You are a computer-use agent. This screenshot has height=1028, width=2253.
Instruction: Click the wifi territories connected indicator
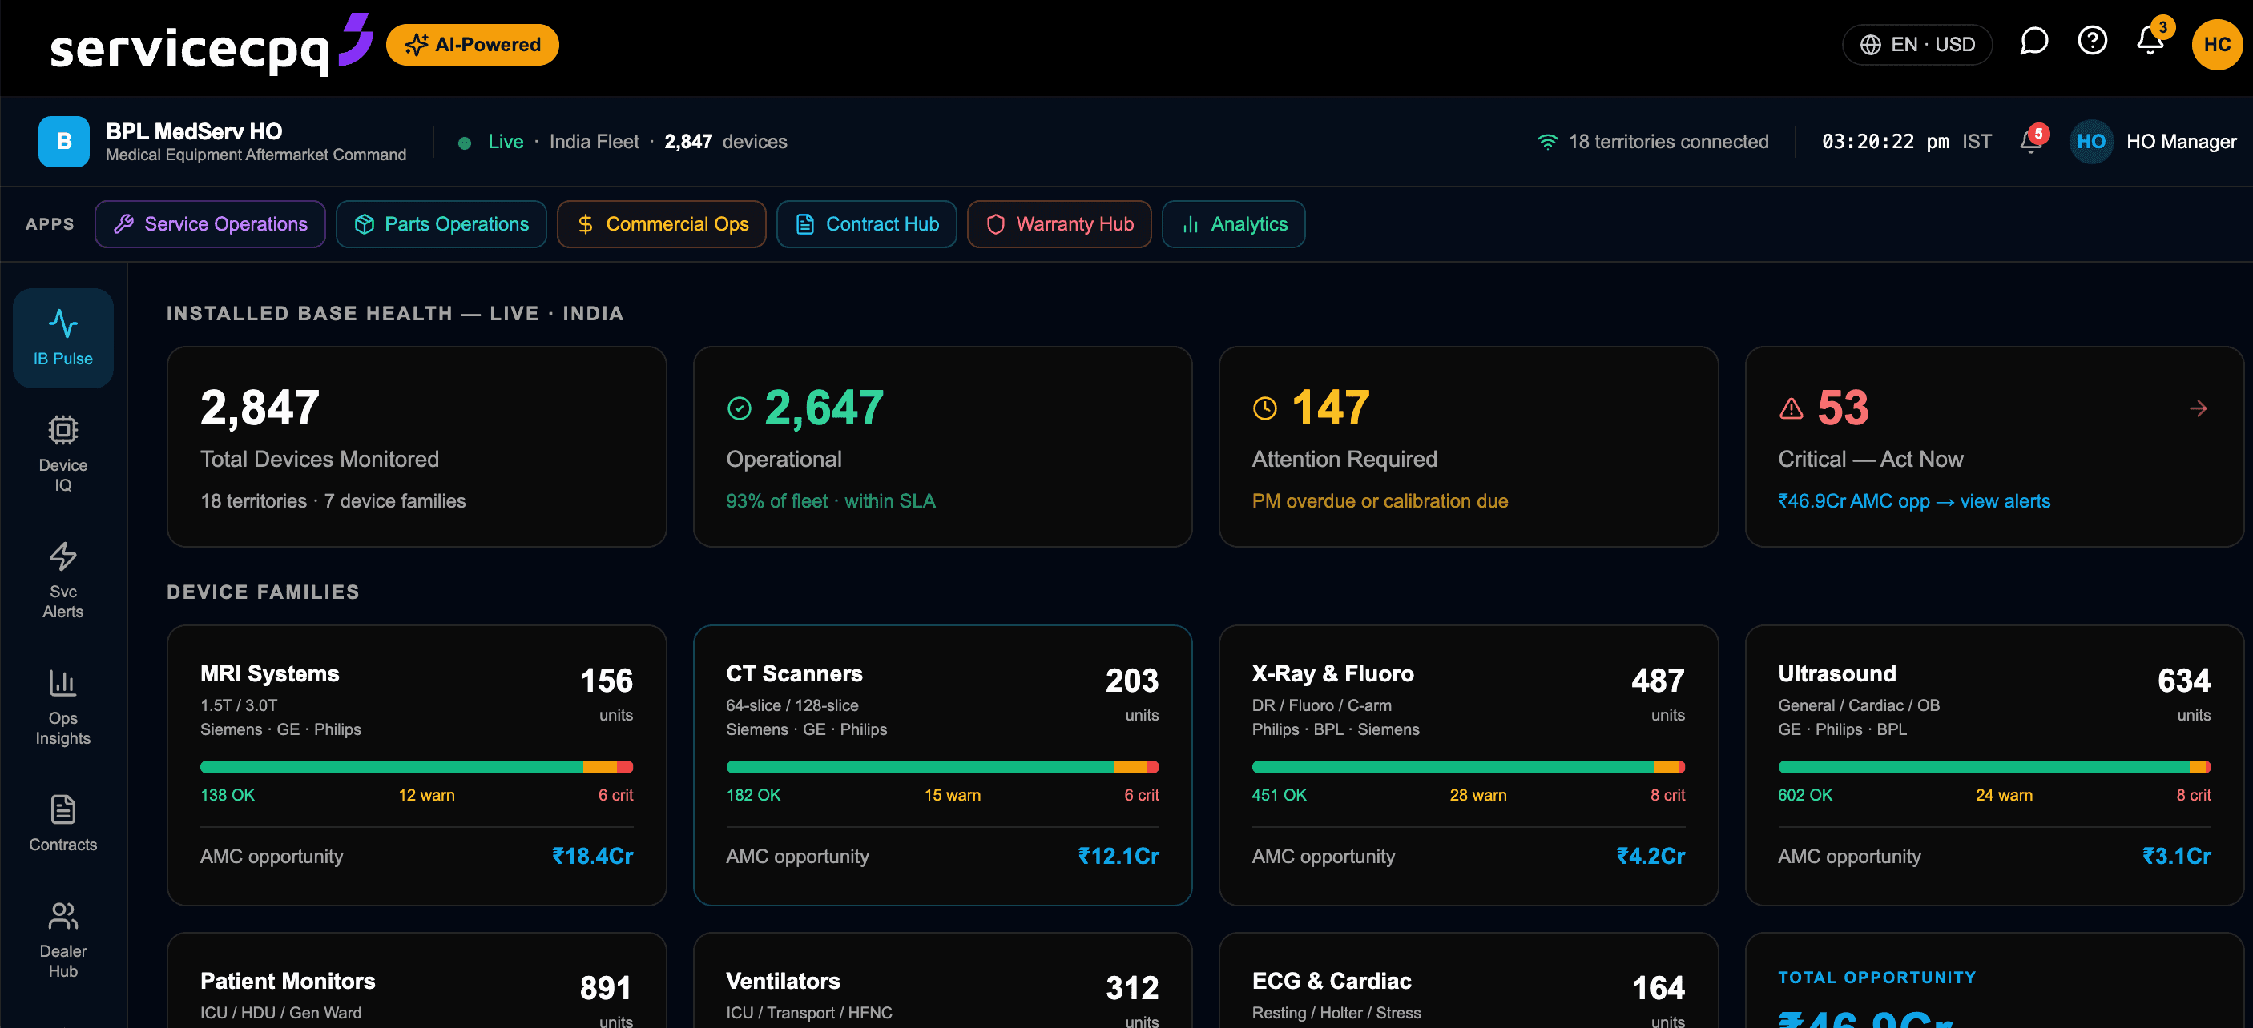click(1653, 142)
